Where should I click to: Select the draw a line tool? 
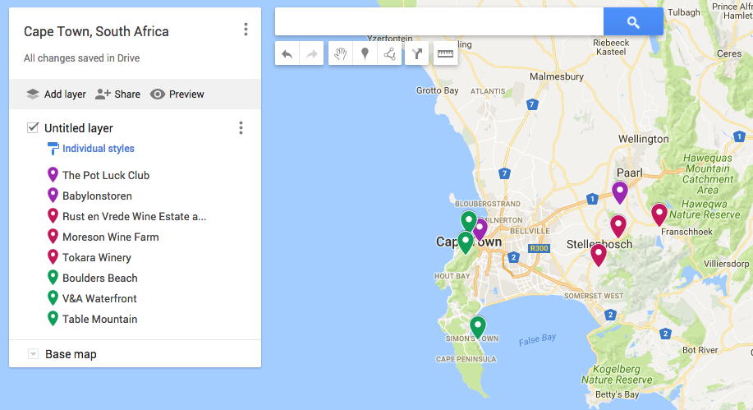pyautogui.click(x=389, y=54)
